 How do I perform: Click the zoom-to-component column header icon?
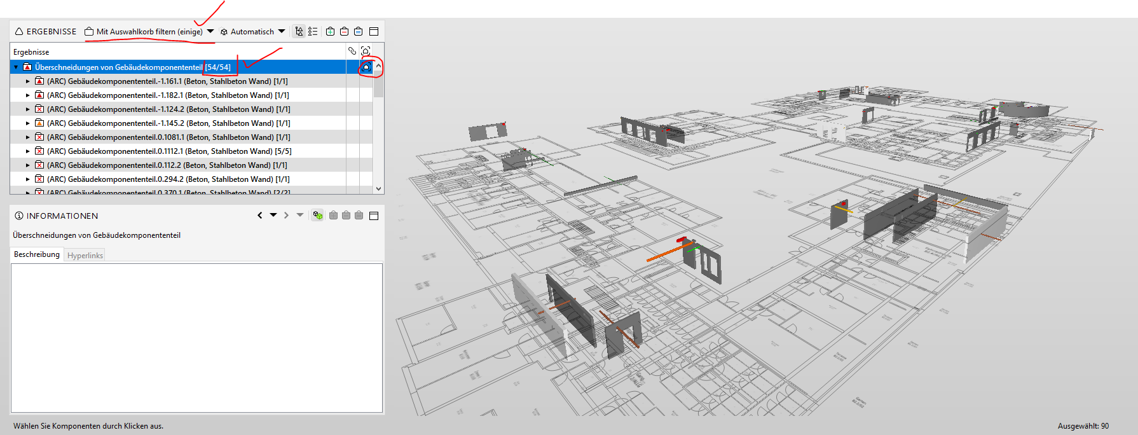point(366,51)
